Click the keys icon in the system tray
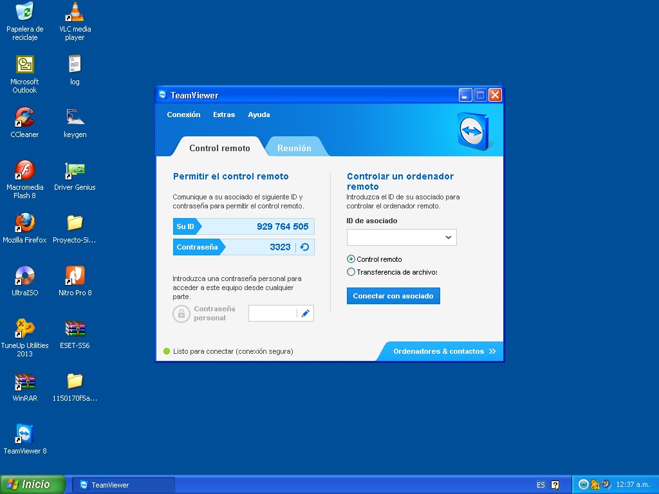 (x=595, y=484)
